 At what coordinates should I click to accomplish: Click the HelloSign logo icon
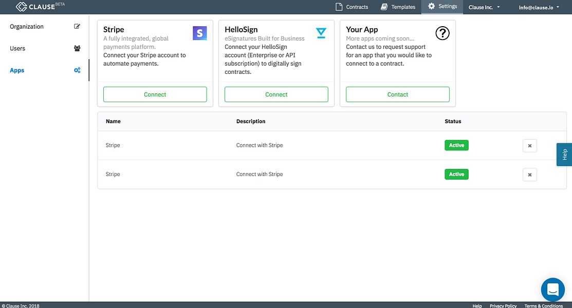(321, 33)
